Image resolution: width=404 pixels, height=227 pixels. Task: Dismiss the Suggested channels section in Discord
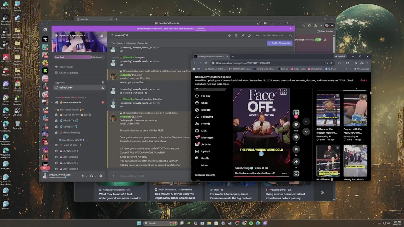point(103,82)
